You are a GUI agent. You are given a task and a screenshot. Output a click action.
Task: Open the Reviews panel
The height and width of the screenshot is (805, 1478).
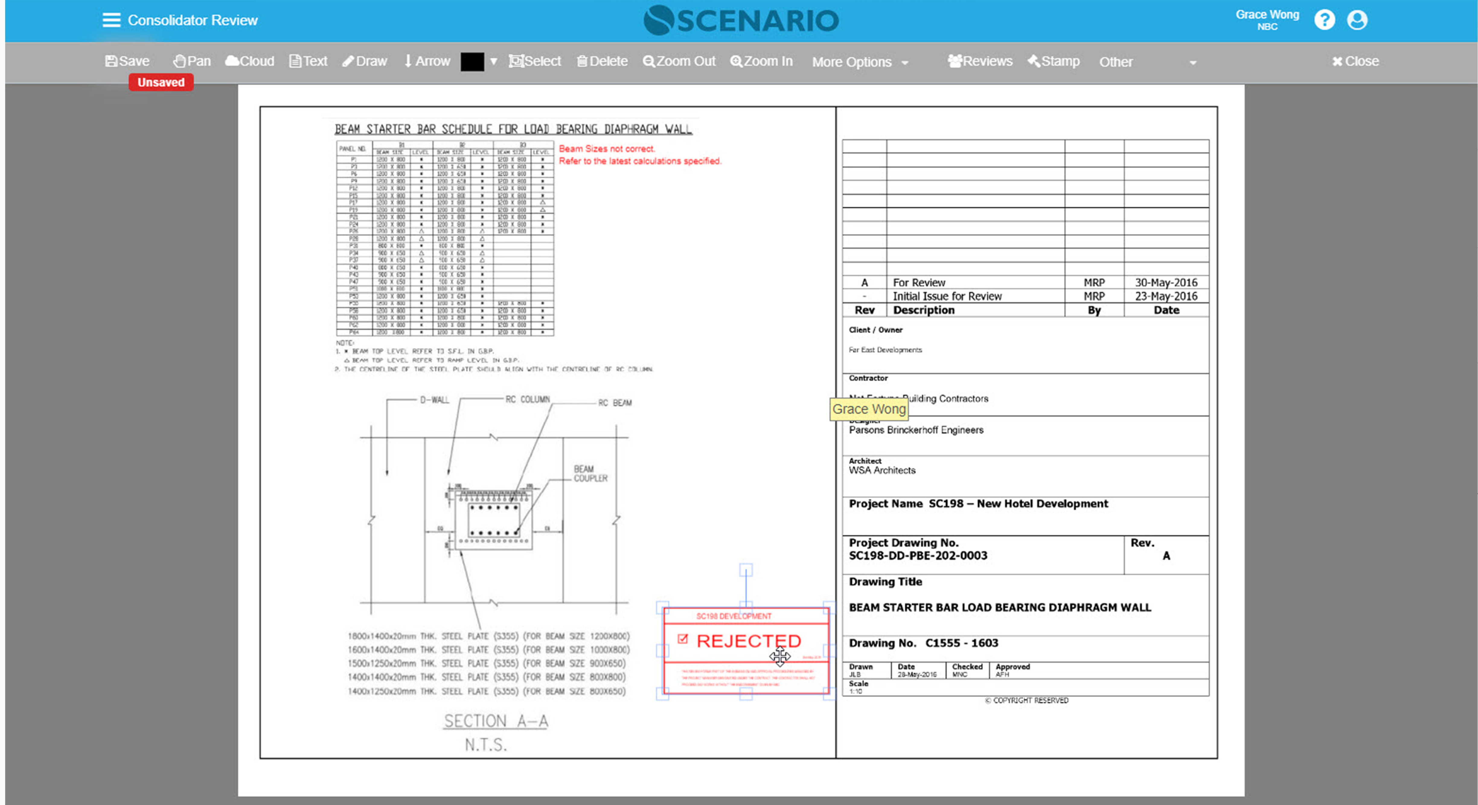click(980, 61)
